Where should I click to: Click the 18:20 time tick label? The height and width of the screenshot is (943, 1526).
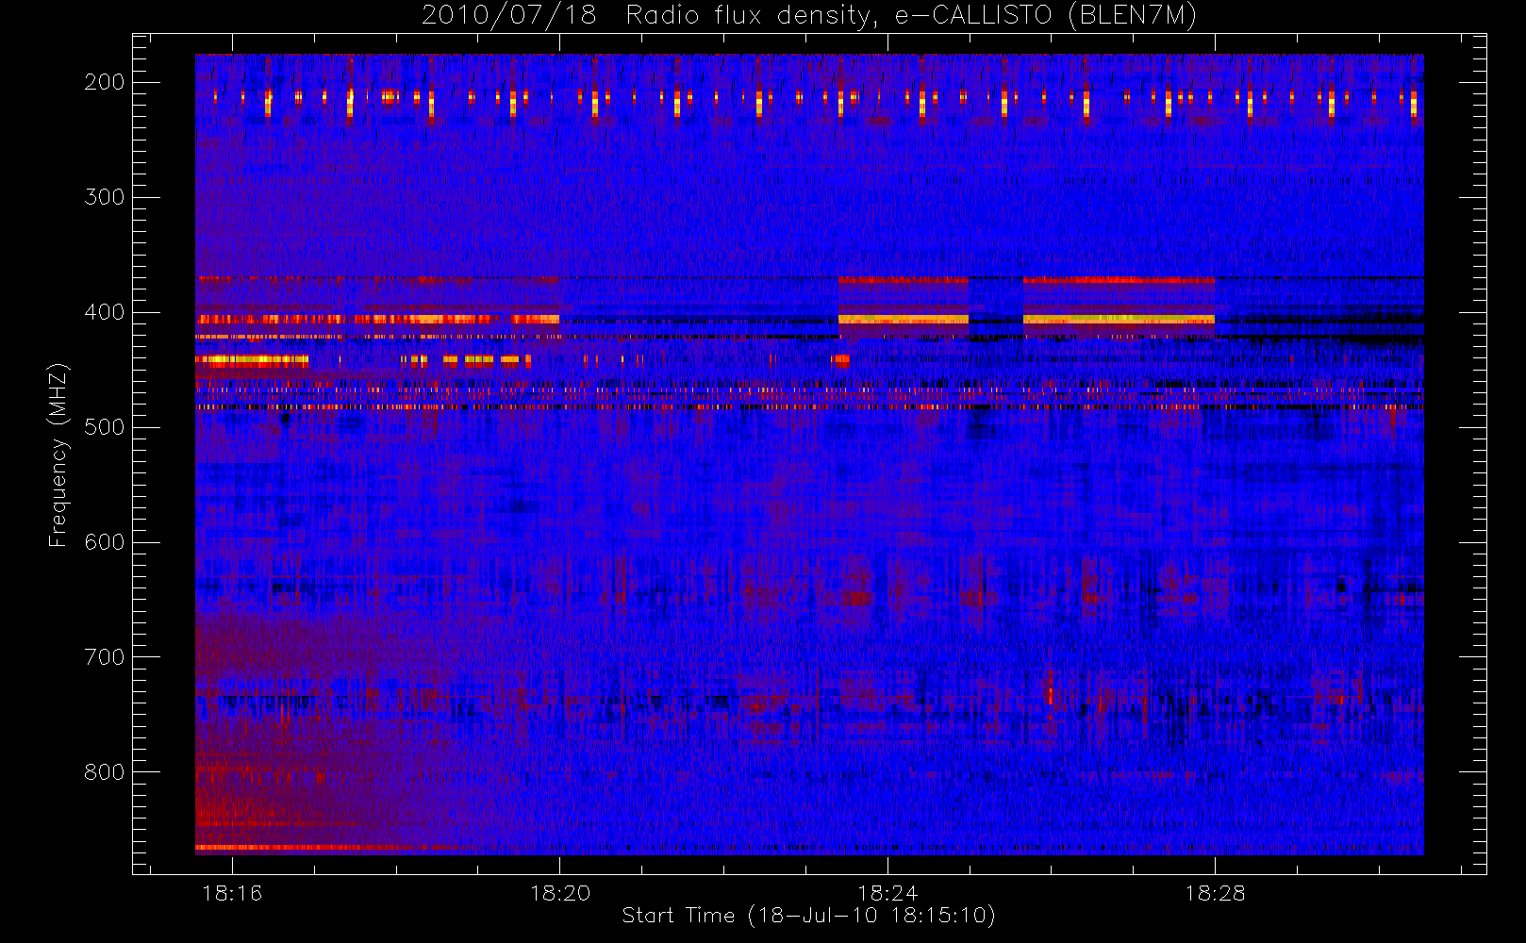point(560,893)
